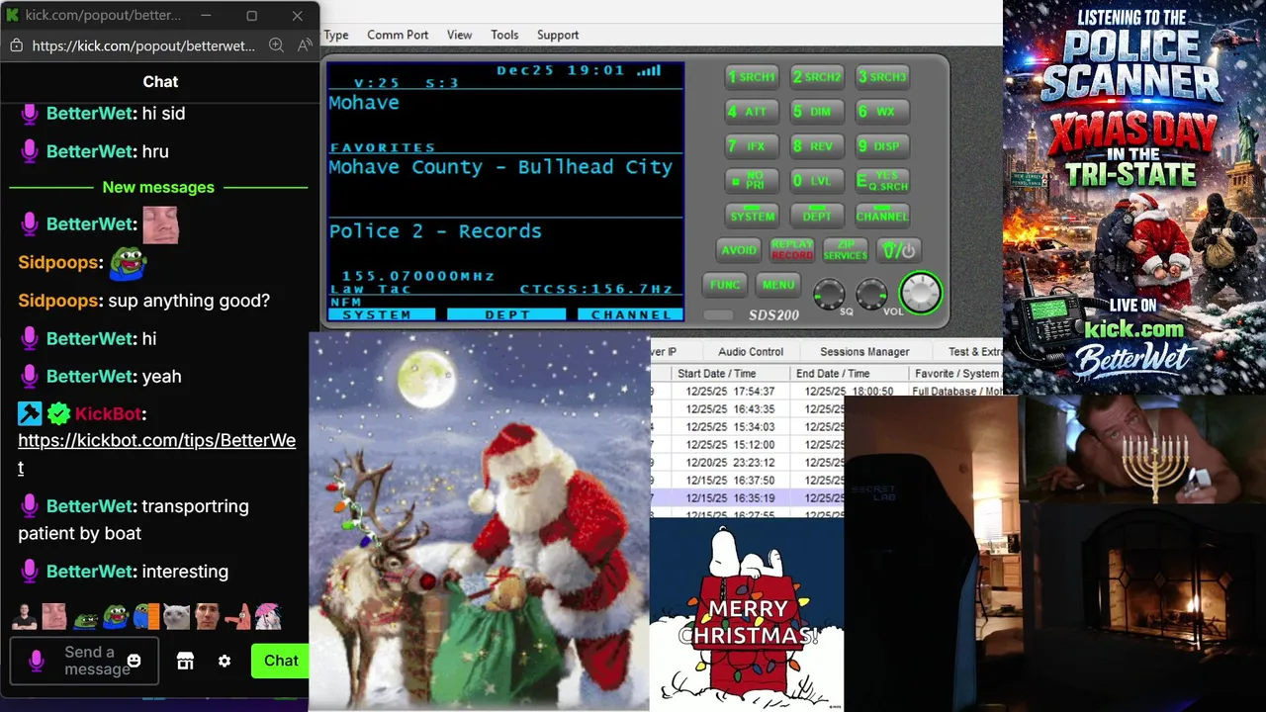Screen dimensions: 1266x712
Task: Insert the man with crossed arms emote
Action: 25,617
